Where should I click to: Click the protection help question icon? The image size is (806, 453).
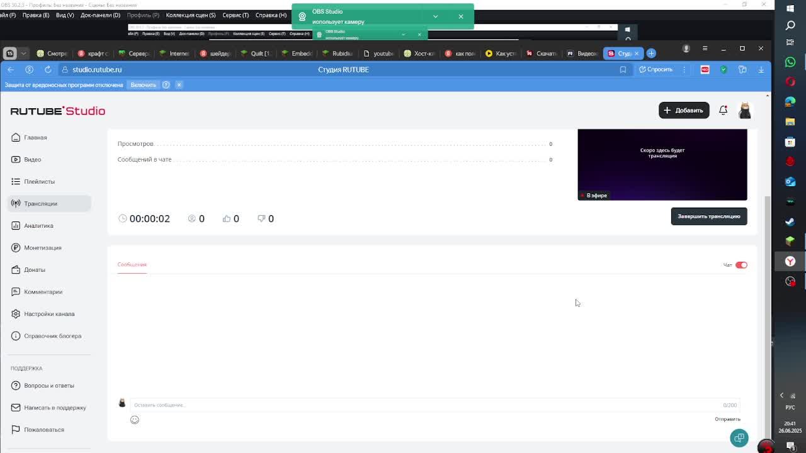(x=166, y=84)
